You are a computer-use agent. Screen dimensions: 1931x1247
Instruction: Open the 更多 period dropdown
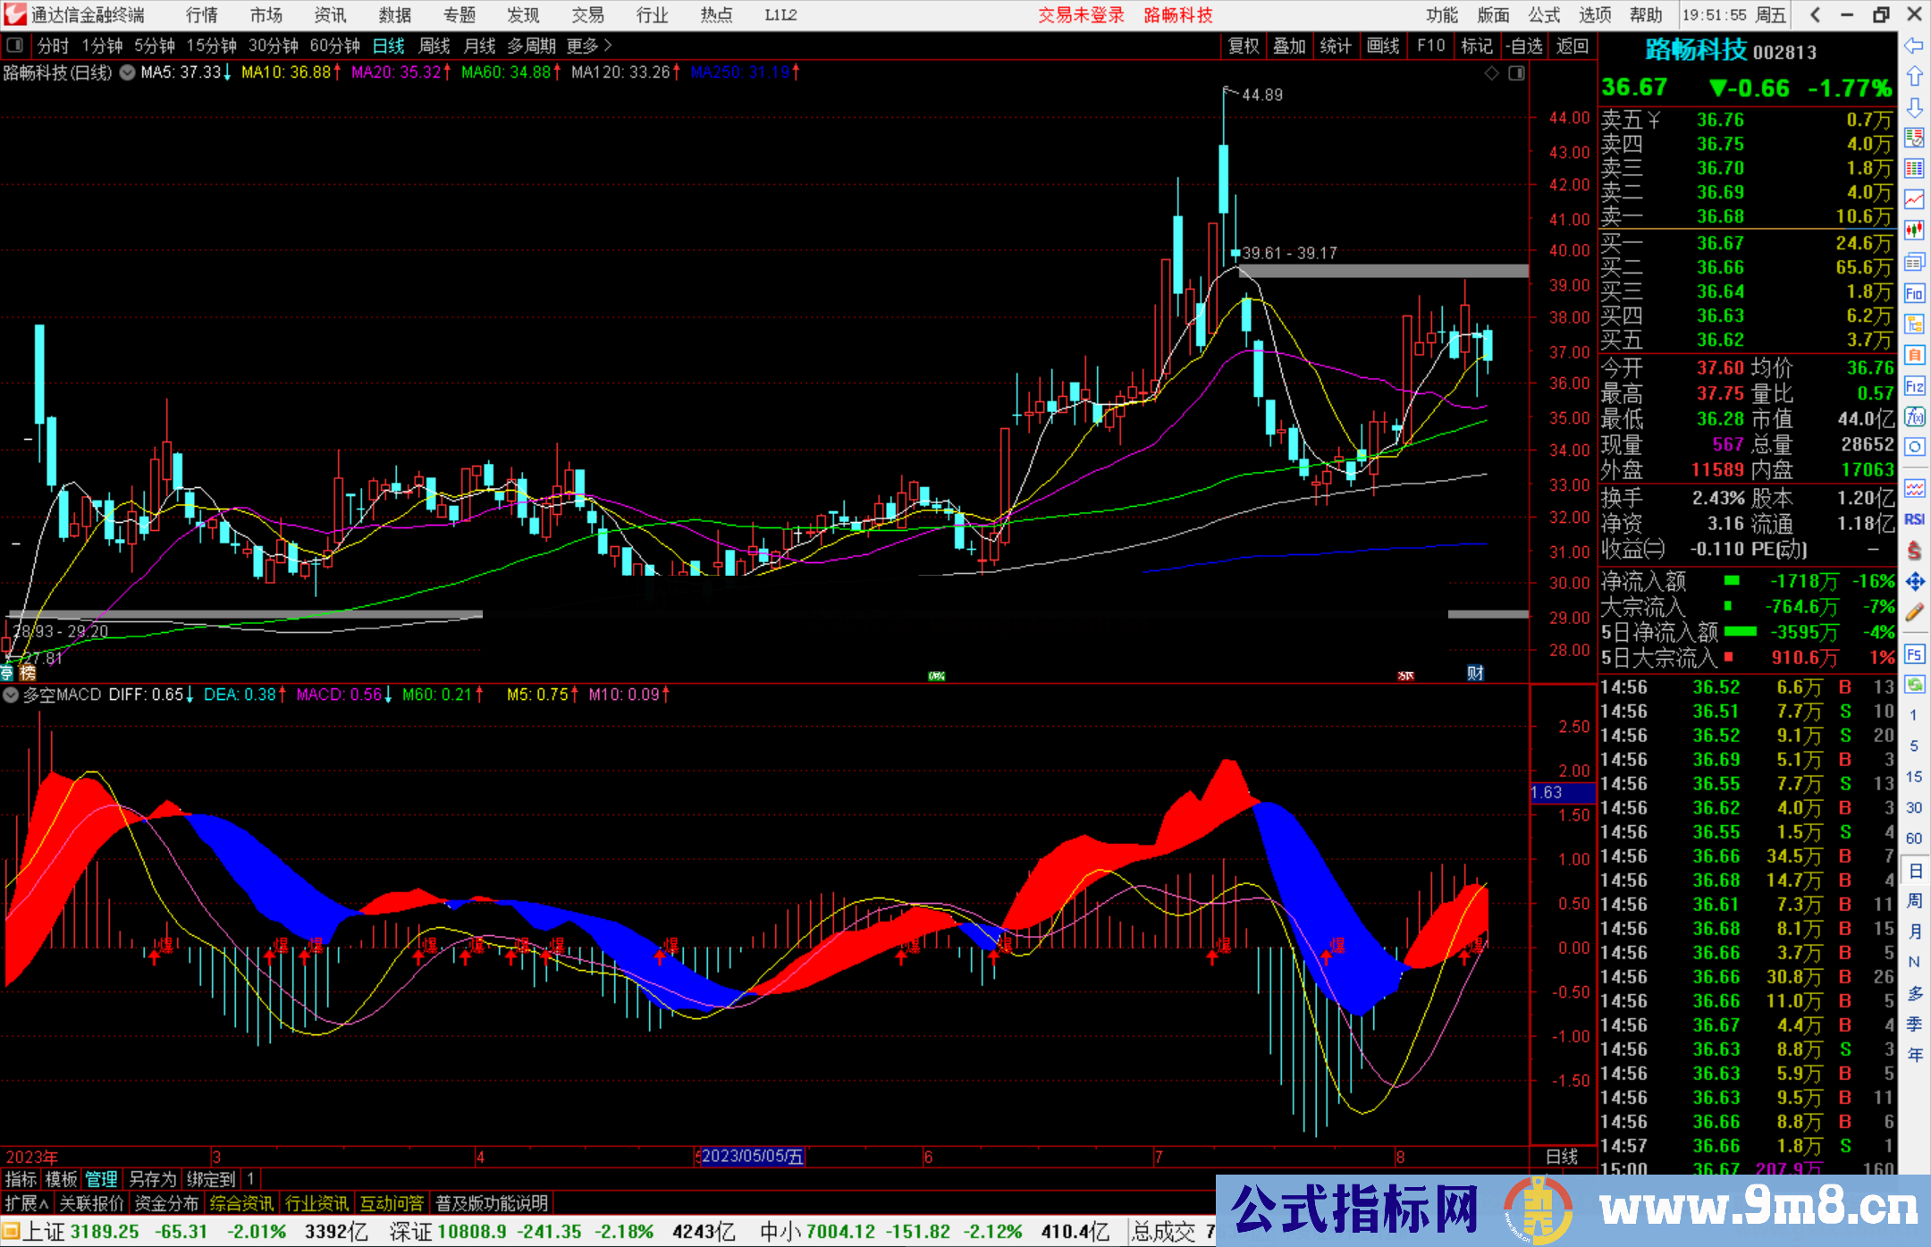click(x=582, y=46)
